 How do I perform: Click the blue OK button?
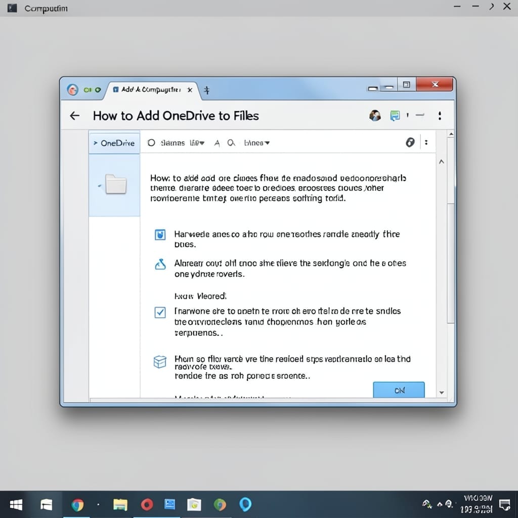click(x=399, y=390)
